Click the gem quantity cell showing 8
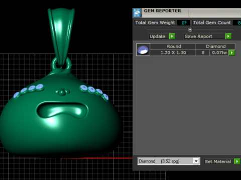 click(203, 52)
